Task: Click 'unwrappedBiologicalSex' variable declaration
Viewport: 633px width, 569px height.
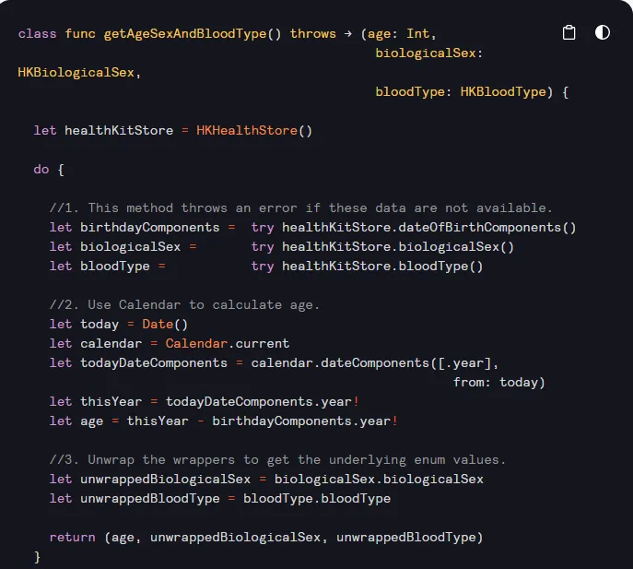Action: [165, 480]
